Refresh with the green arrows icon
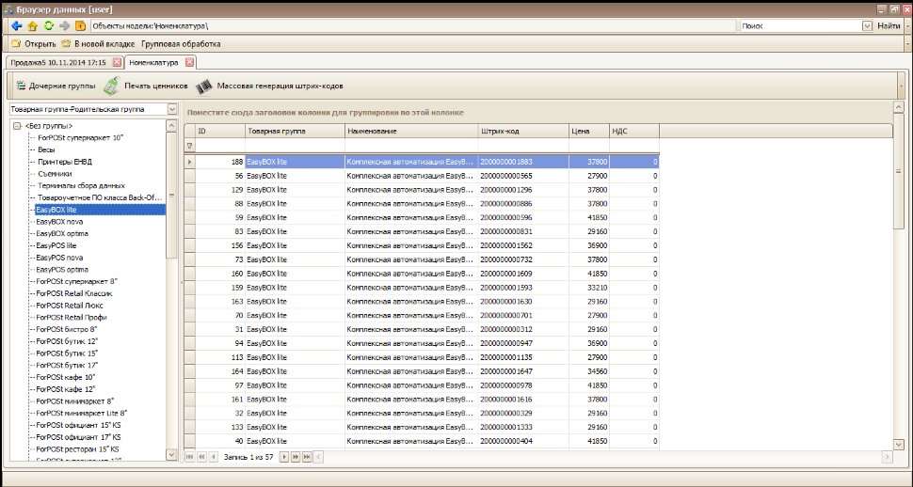Image resolution: width=913 pixels, height=487 pixels. (x=49, y=26)
